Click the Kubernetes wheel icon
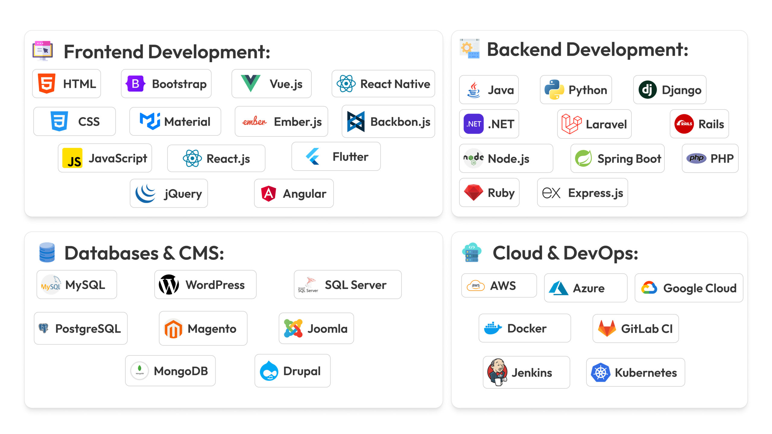Screen dimensions: 772x434 (x=600, y=373)
